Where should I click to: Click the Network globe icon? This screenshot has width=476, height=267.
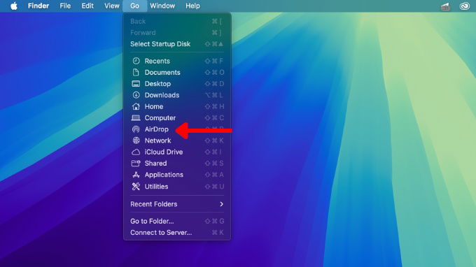click(x=136, y=140)
